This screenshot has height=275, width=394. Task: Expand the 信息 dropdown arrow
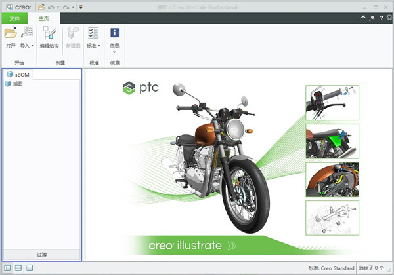pos(114,52)
